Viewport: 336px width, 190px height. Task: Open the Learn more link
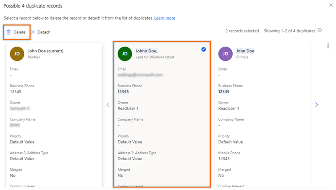click(x=165, y=18)
